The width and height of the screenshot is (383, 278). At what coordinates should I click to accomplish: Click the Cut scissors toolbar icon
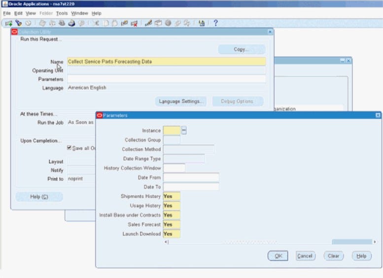(96, 23)
